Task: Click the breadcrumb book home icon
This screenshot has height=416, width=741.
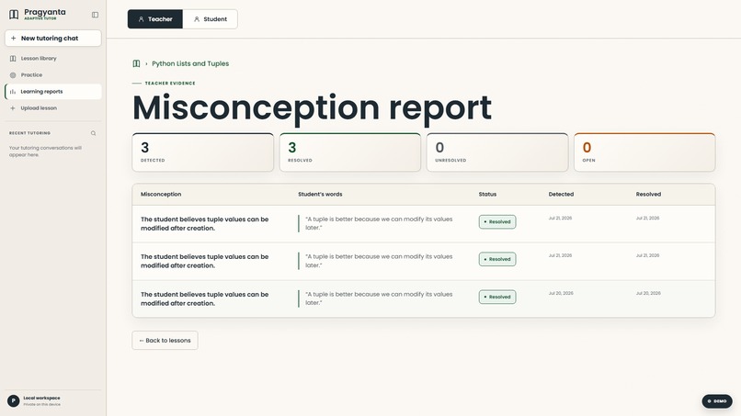Action: tap(136, 63)
